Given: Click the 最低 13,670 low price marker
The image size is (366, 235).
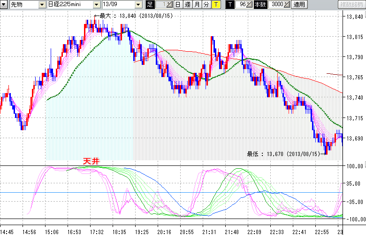Looking at the screenshot, I should pos(283,154).
